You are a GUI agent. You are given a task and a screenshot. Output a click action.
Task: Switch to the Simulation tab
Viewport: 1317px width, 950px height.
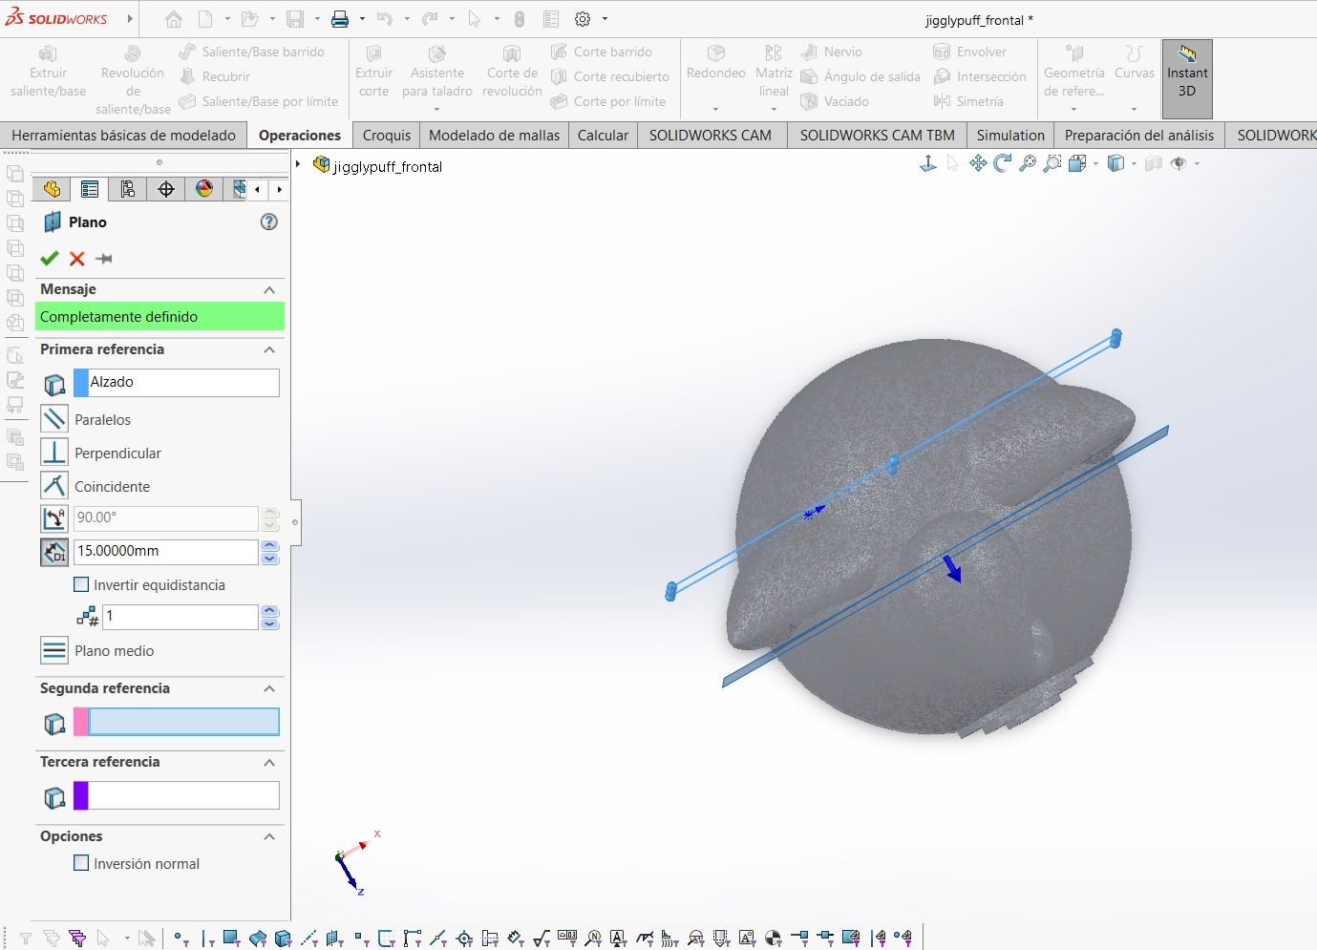coord(1010,136)
